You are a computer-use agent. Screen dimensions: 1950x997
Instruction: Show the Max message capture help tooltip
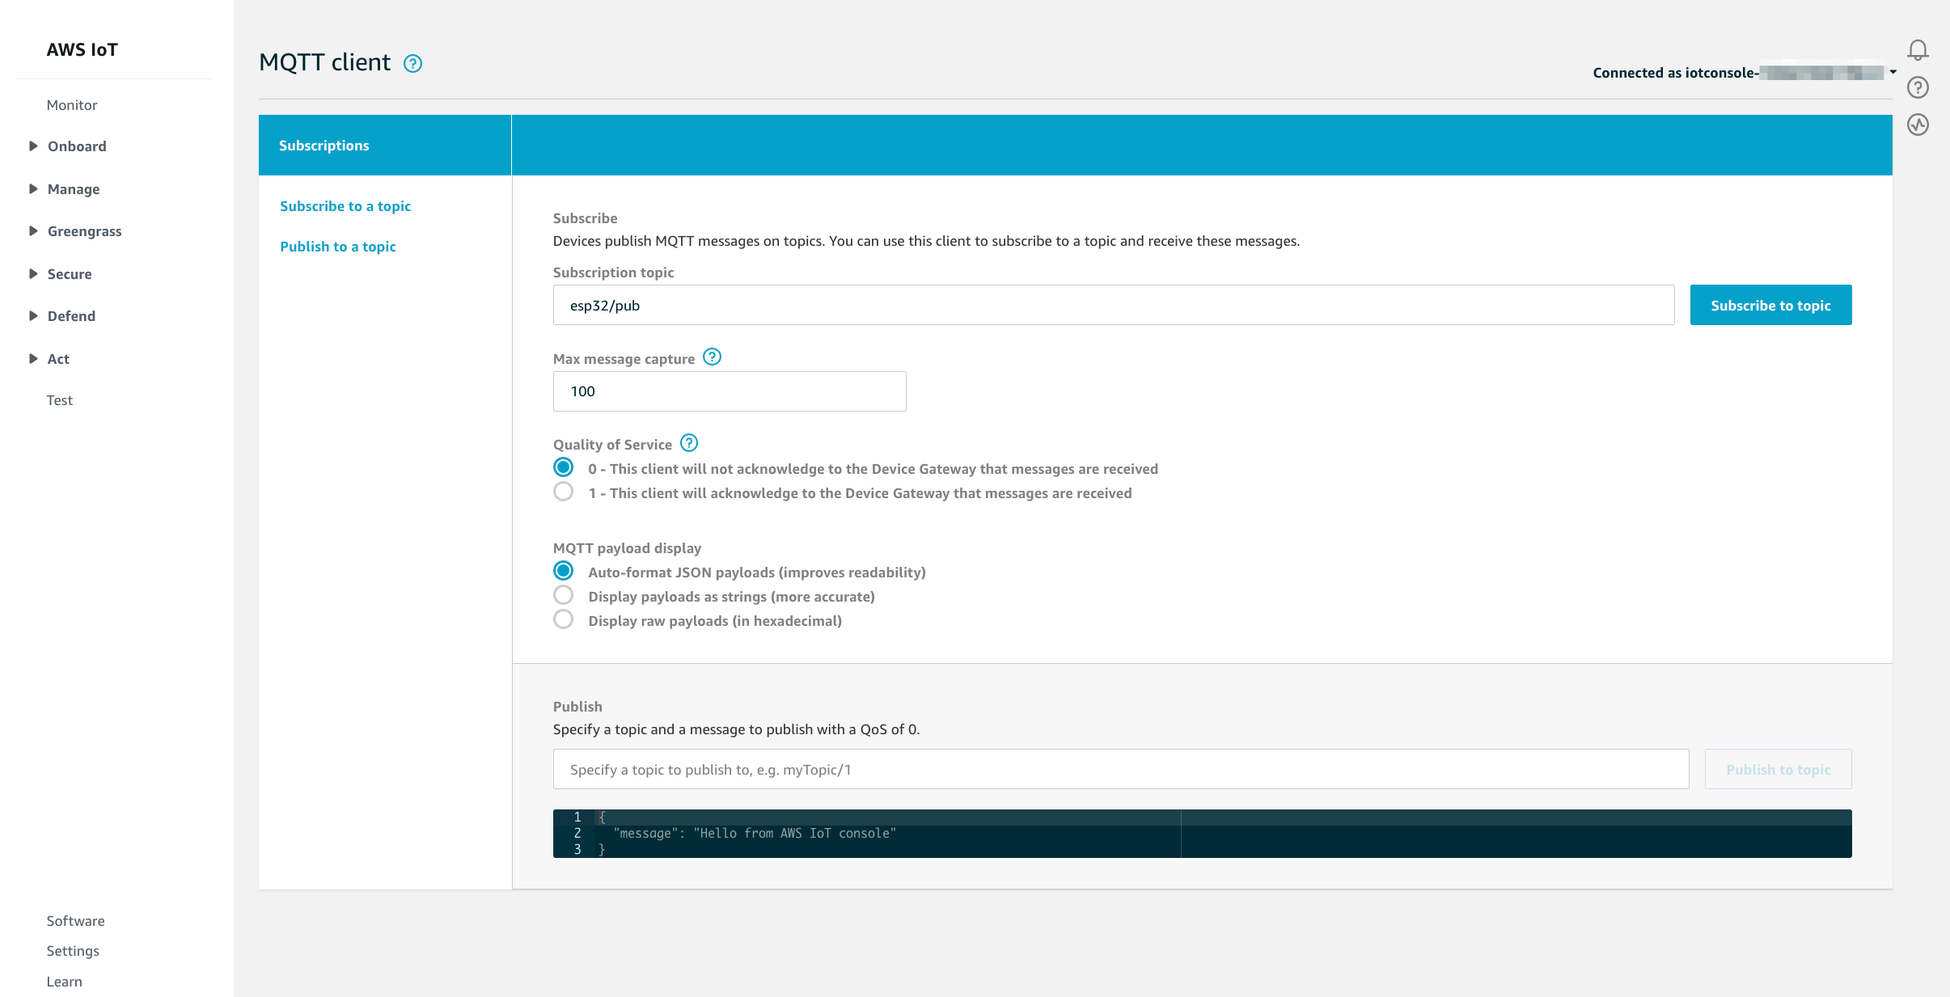click(x=712, y=357)
